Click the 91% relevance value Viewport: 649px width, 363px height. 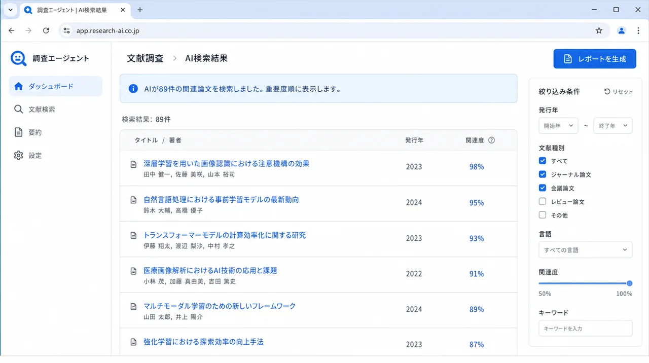(x=477, y=273)
